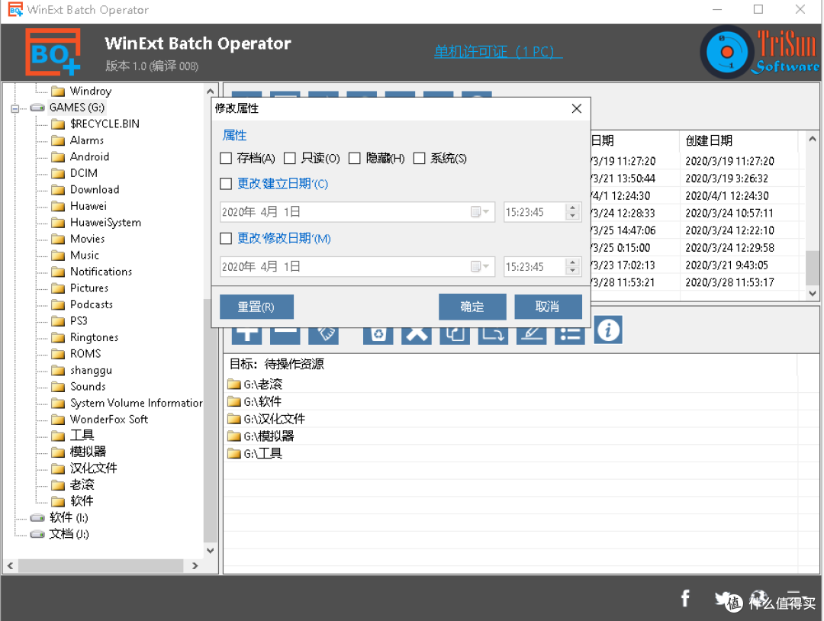Tick the 更改'建立日期'(C) checkbox
824x621 pixels.
coord(226,184)
